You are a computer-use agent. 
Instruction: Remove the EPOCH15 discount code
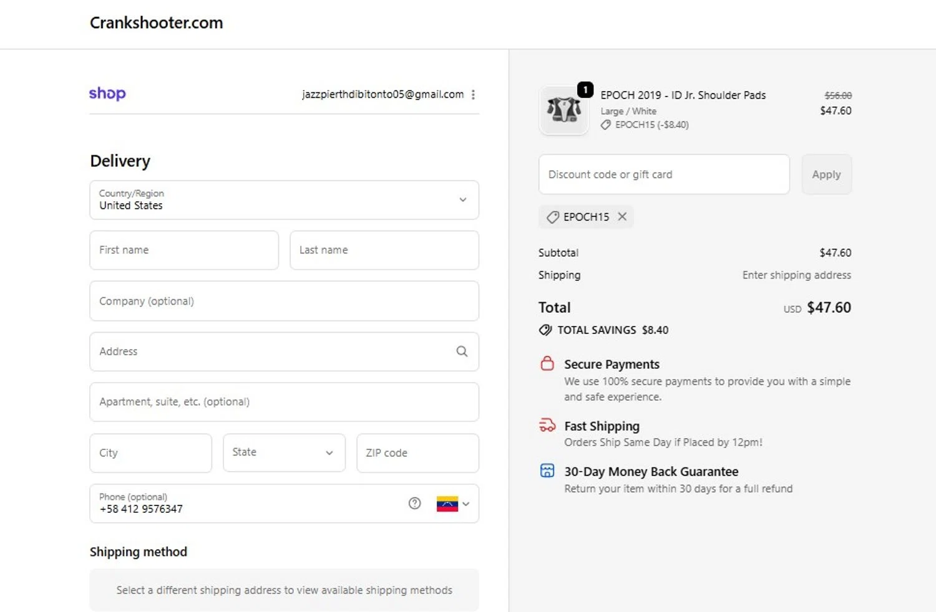click(622, 217)
